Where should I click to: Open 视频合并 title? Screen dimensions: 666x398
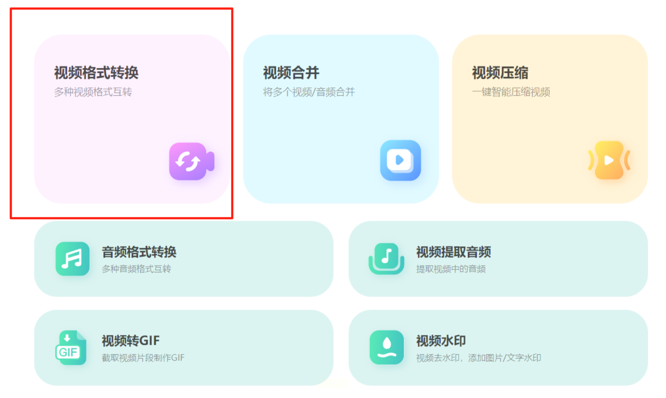pos(291,73)
